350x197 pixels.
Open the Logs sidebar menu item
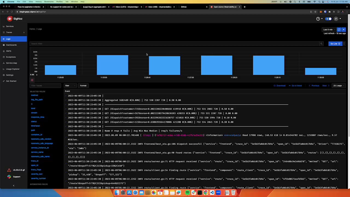pos(13,39)
